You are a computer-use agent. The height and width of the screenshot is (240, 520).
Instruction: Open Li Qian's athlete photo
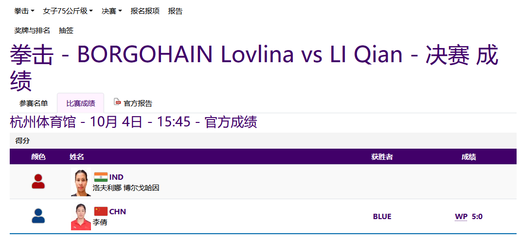click(x=81, y=217)
